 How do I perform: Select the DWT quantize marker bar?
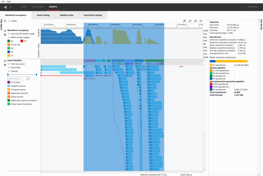[x=123, y=60]
